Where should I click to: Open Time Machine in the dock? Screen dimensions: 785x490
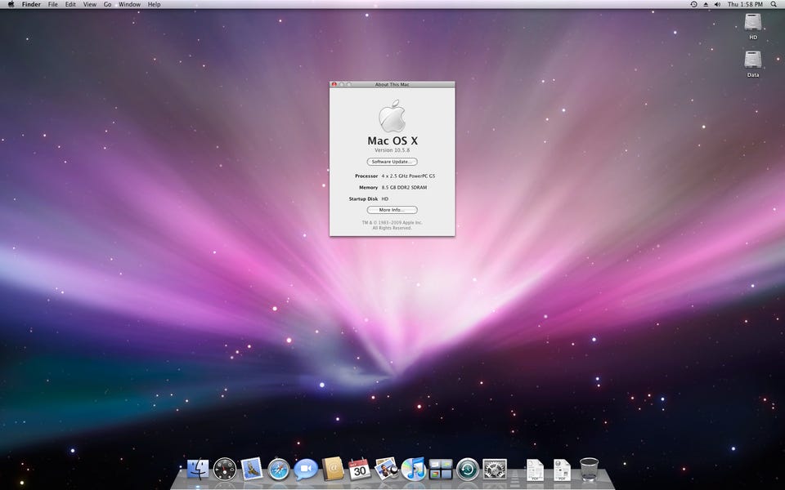pos(468,469)
